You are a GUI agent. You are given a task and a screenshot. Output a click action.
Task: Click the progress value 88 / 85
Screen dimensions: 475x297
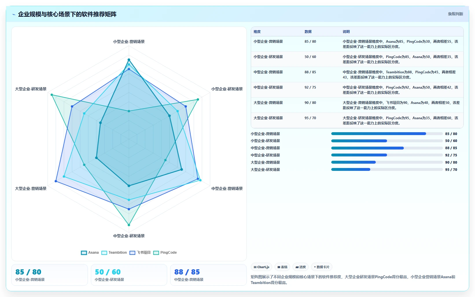[x=451, y=148]
